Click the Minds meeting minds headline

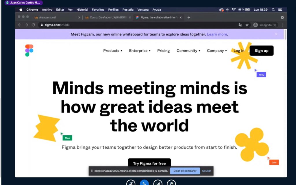click(149, 106)
